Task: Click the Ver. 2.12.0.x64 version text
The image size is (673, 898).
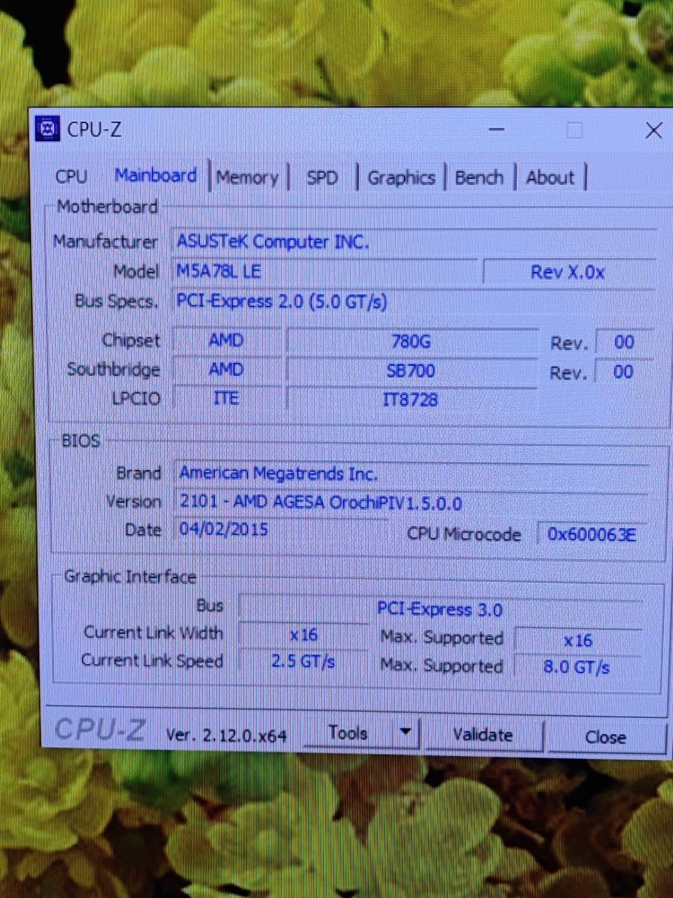Action: point(226,735)
